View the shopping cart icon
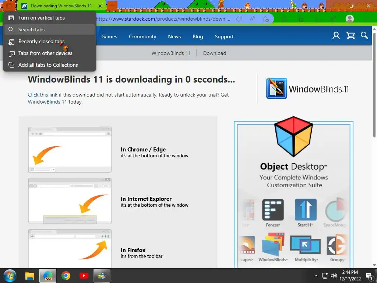The width and height of the screenshot is (377, 283). point(350,36)
